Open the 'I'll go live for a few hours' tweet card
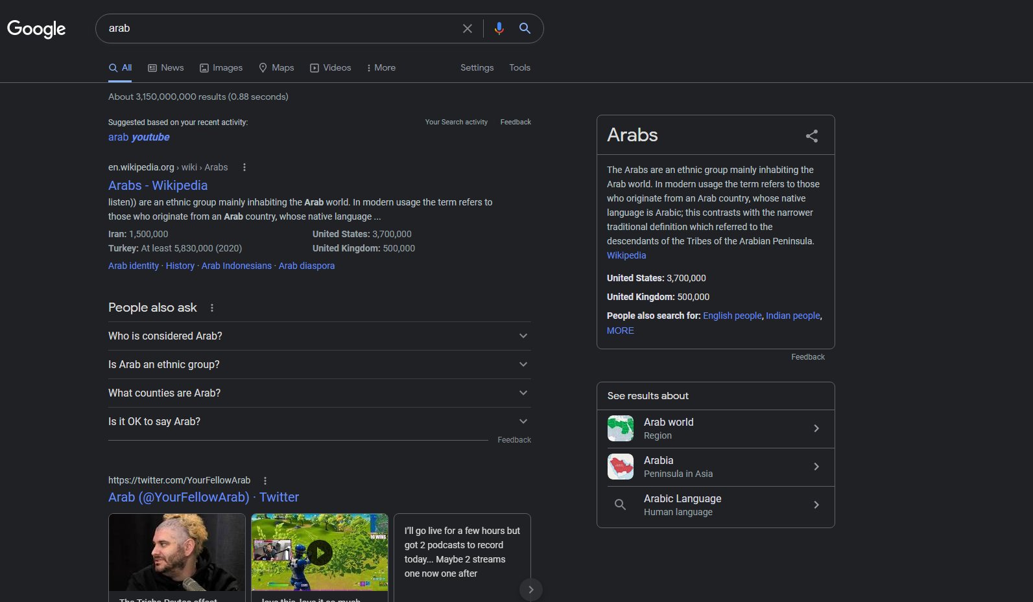 [462, 557]
